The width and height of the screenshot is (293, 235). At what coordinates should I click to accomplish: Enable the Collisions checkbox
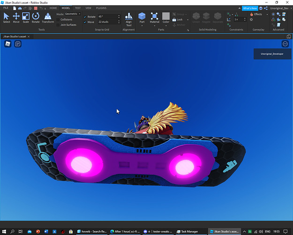[58, 19]
